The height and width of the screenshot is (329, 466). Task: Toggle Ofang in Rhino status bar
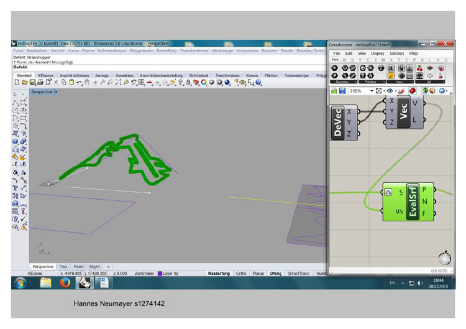coord(275,274)
